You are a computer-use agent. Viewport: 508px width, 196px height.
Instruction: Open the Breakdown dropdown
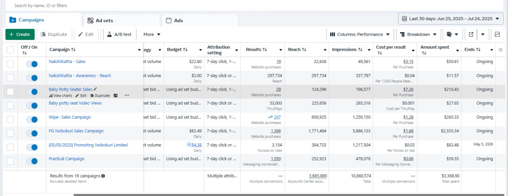(418, 34)
